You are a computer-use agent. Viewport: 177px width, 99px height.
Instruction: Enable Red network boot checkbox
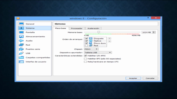tap(87, 45)
